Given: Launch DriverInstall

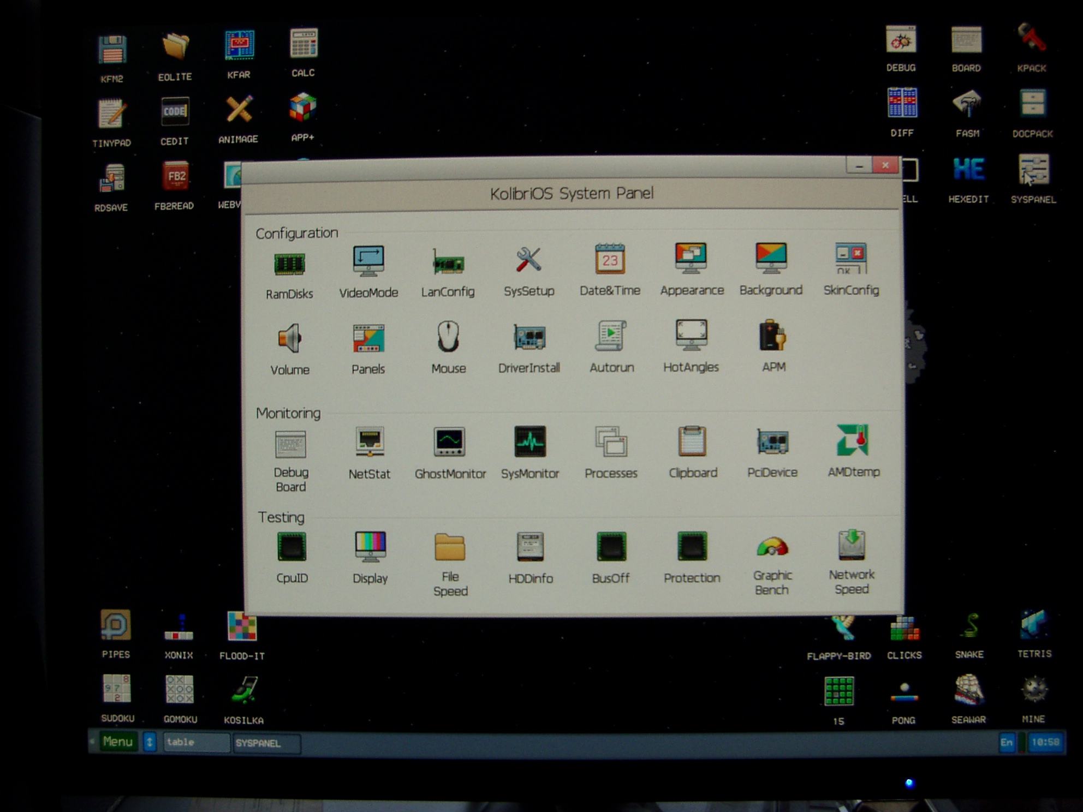Looking at the screenshot, I should (529, 337).
